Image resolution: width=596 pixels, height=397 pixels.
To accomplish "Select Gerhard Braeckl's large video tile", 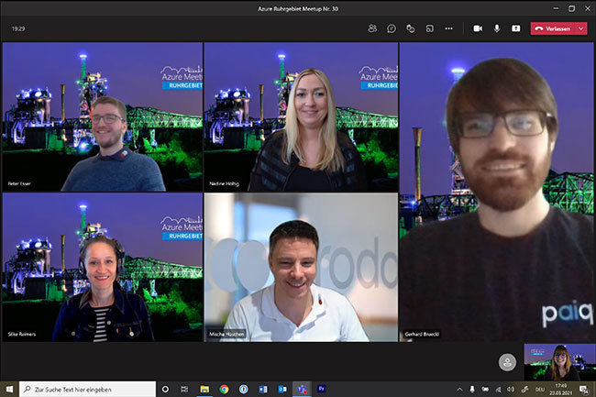I will click(496, 192).
